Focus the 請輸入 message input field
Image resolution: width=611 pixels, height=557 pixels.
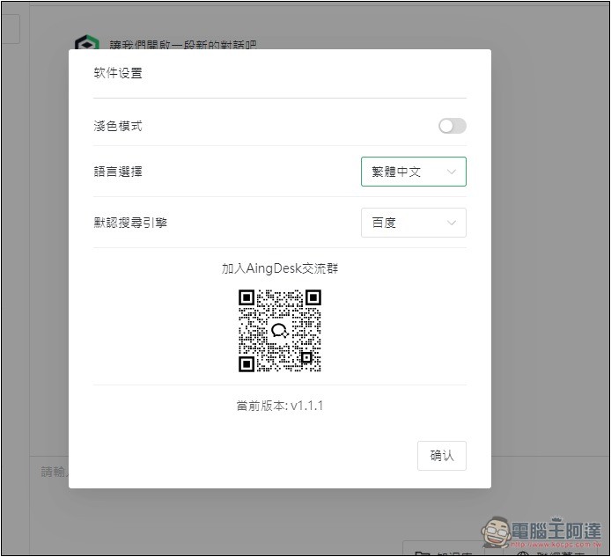[x=53, y=472]
